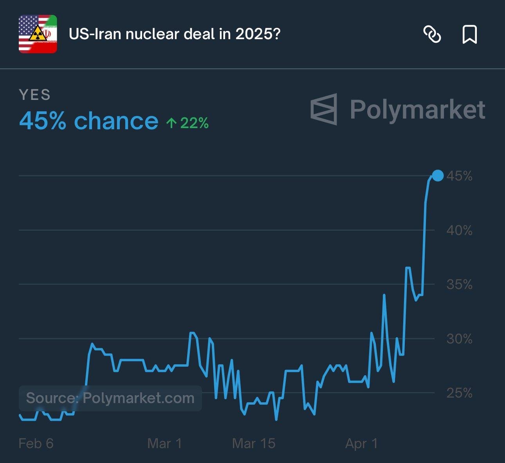Click the copy link icon
This screenshot has height=463, width=505.
432,34
